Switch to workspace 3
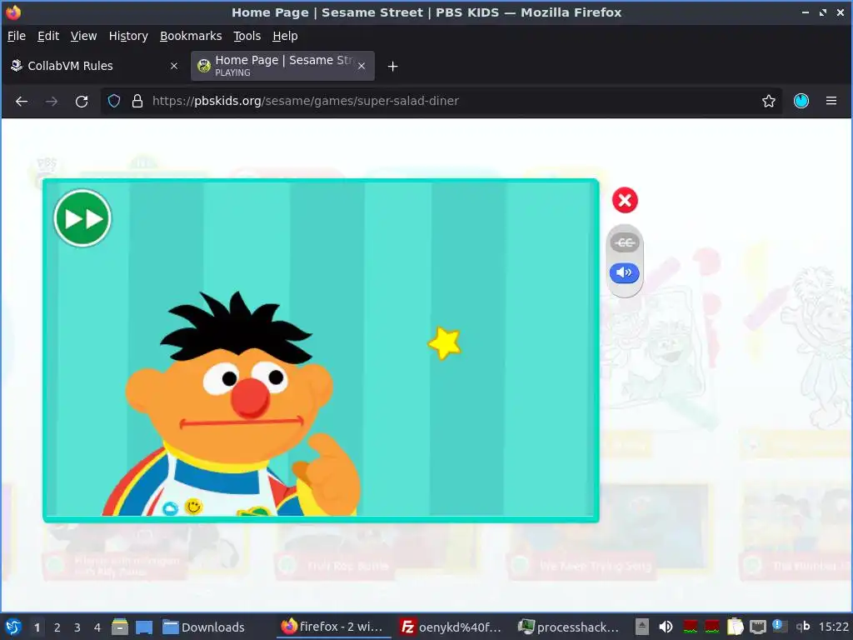Viewport: 853px width, 640px height. [x=77, y=627]
